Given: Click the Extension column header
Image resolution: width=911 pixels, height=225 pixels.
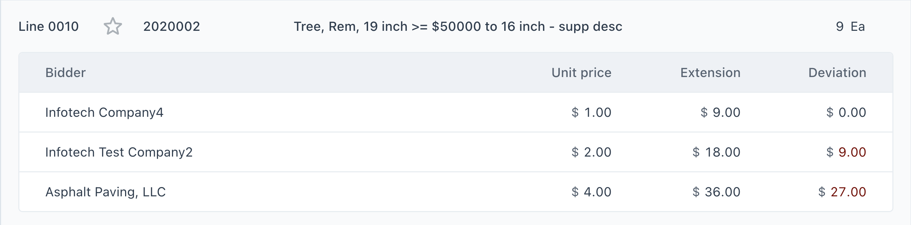Looking at the screenshot, I should pos(710,73).
